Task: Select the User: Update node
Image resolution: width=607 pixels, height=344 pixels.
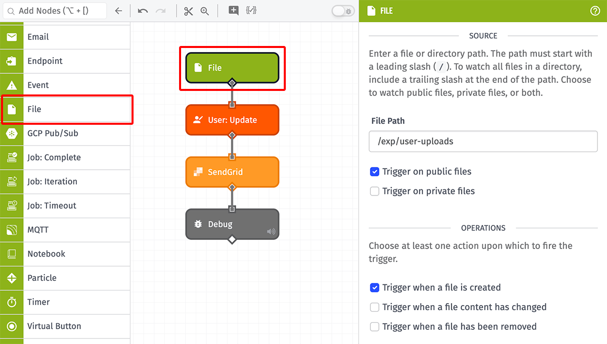Action: pyautogui.click(x=232, y=120)
